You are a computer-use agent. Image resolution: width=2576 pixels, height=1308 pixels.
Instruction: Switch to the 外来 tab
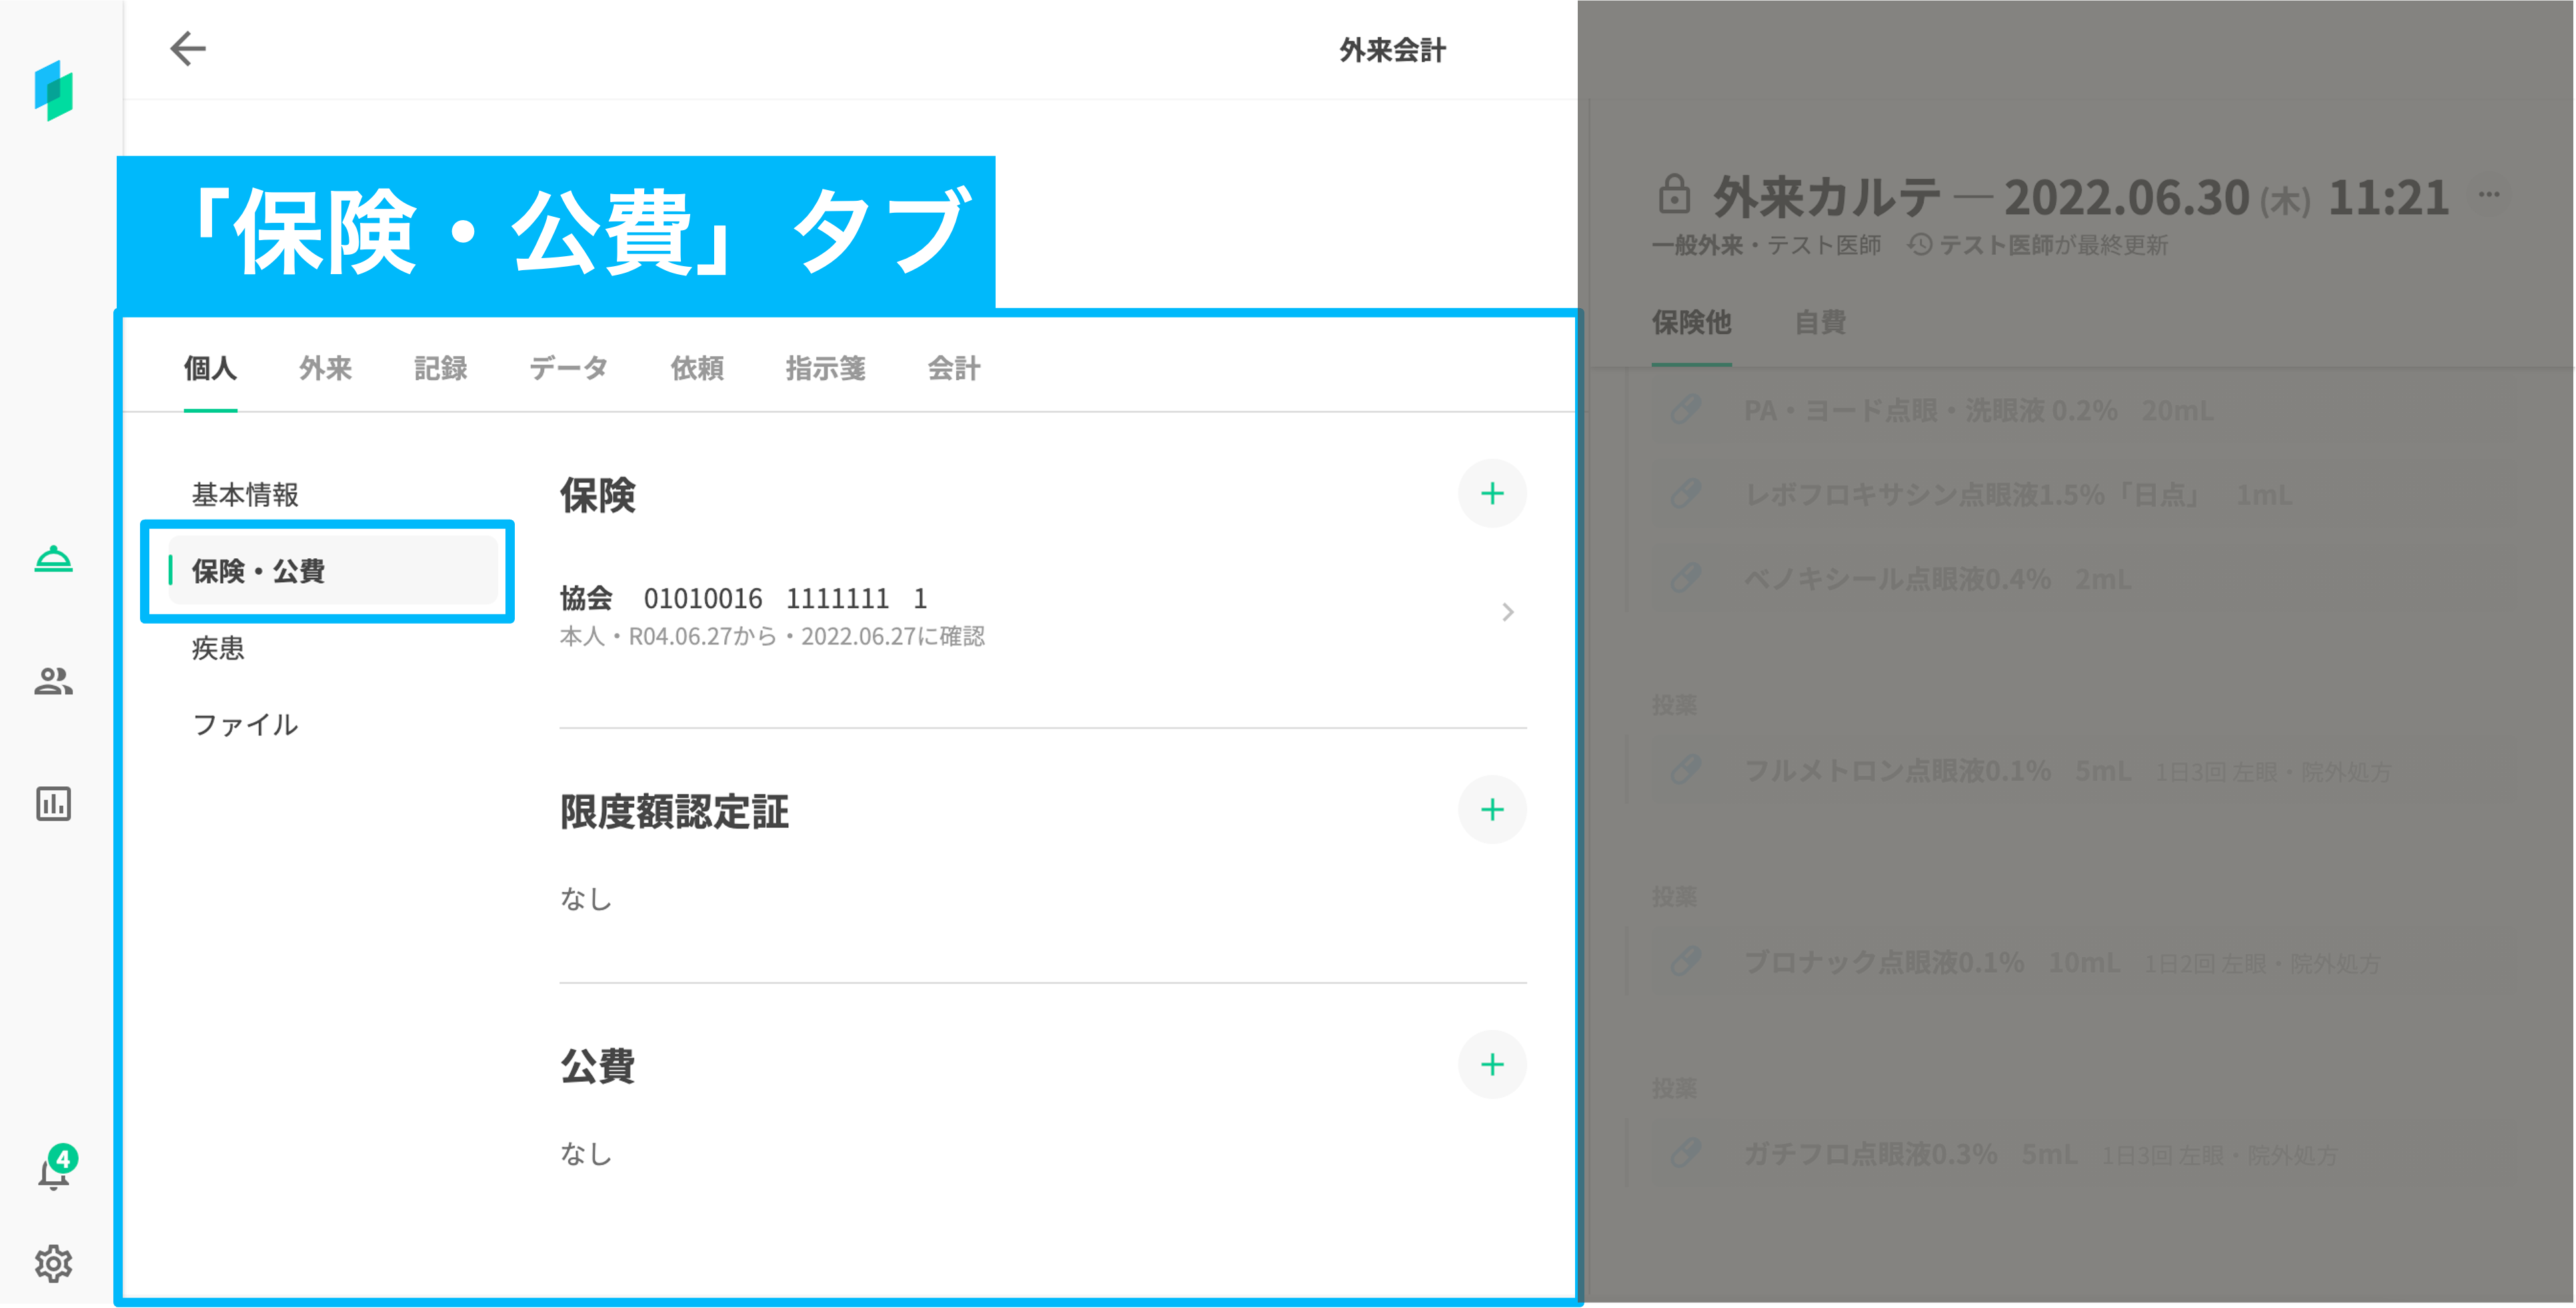tap(325, 368)
